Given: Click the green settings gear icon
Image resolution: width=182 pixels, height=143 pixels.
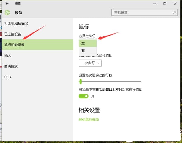Looking at the screenshot, I should click(7, 12).
